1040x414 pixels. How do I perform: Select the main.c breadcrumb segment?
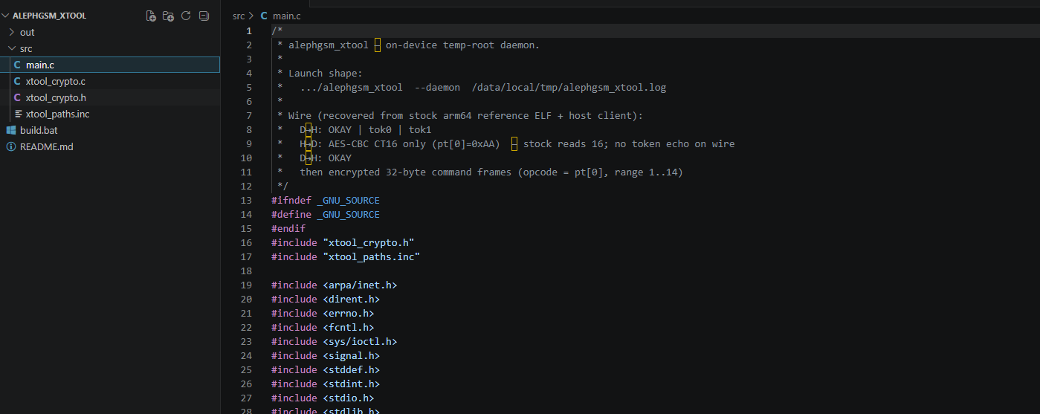[287, 16]
